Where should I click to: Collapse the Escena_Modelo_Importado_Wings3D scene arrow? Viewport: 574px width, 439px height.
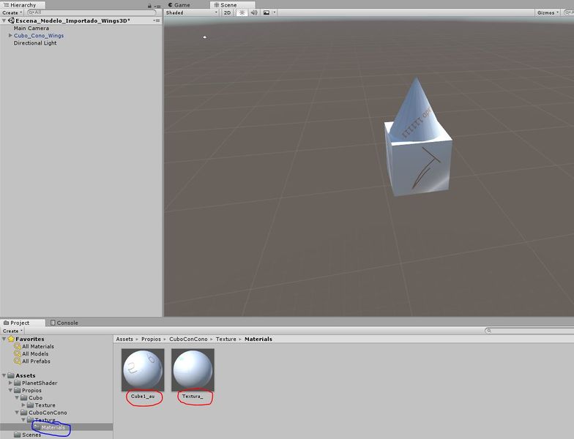tap(4, 20)
